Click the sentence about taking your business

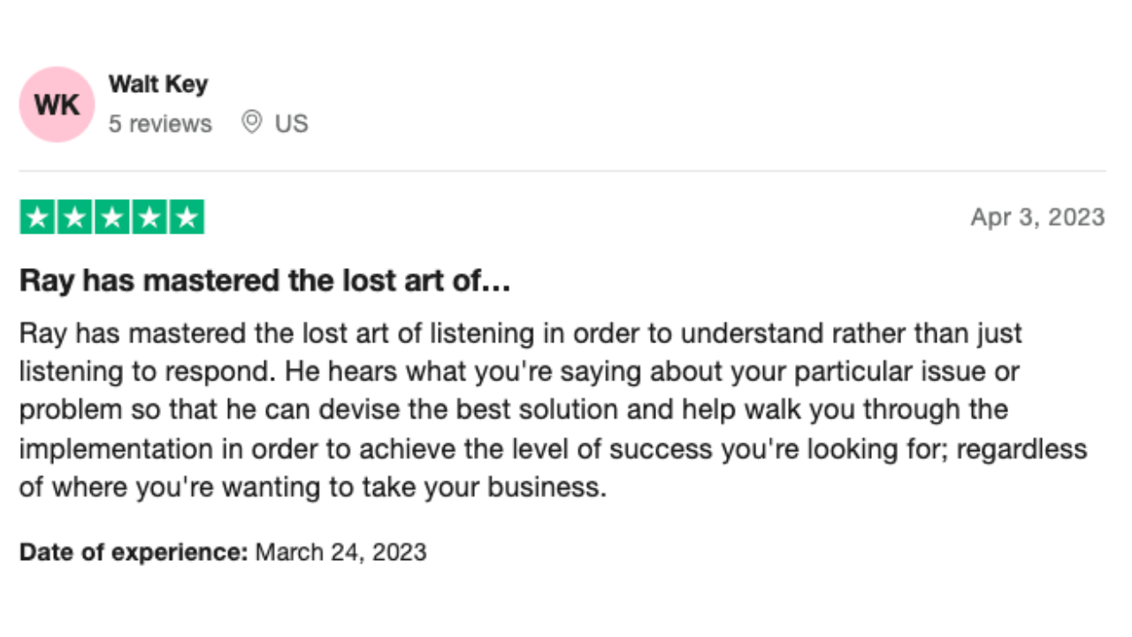coord(313,487)
